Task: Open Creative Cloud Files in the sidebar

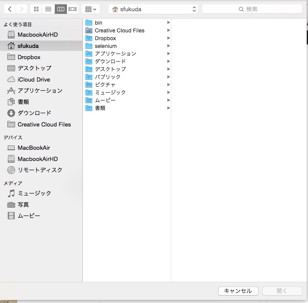Action: click(x=41, y=124)
